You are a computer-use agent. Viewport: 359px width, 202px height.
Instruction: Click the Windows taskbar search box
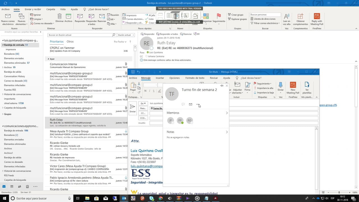[x=41, y=198]
